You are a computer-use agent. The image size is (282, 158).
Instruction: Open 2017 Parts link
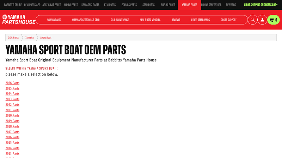[12, 132]
